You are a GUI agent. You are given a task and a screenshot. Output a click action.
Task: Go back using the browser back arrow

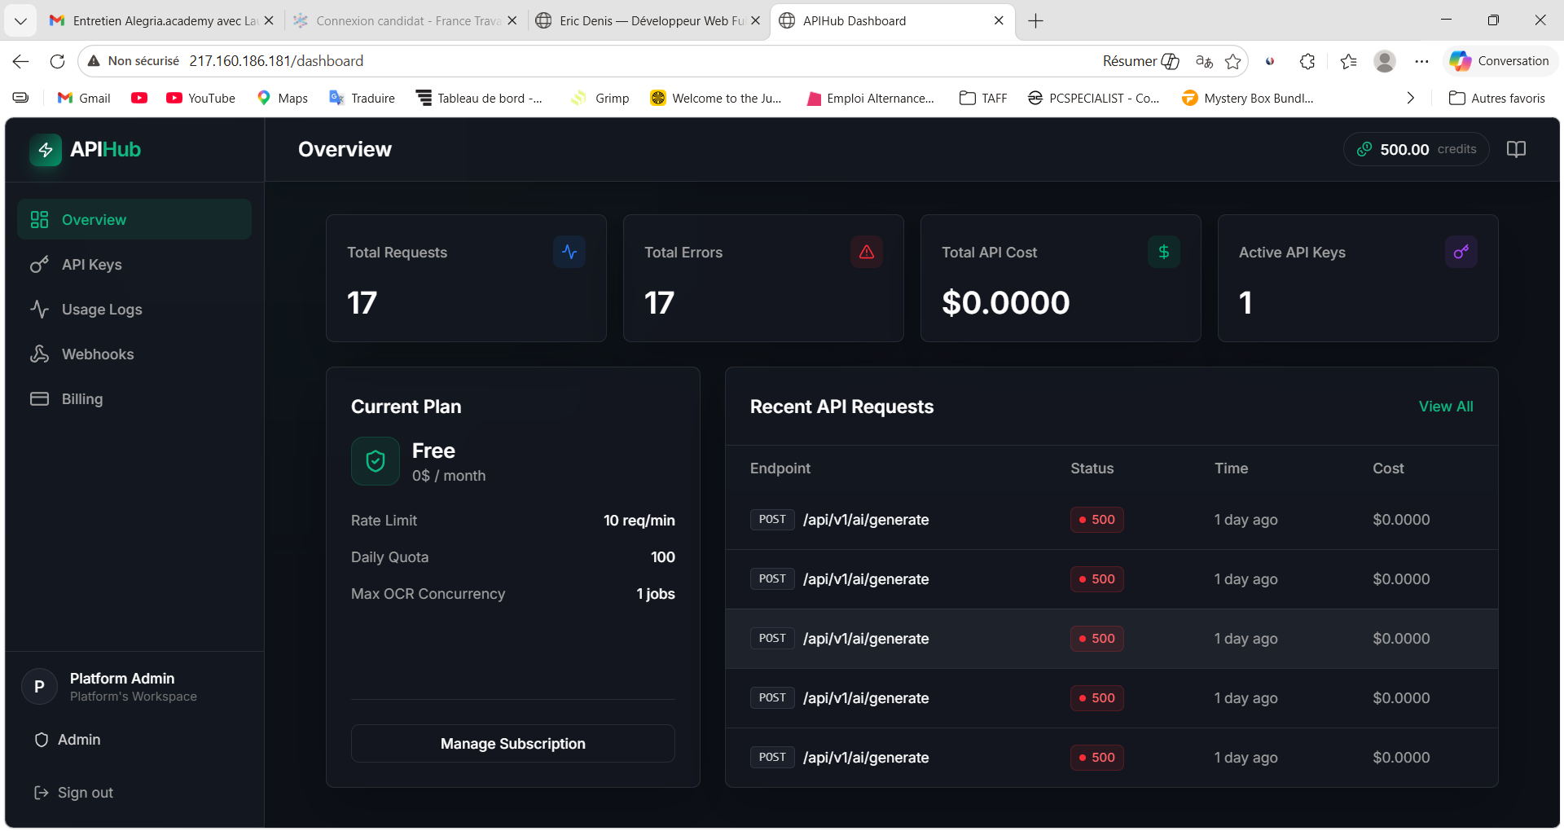(x=21, y=61)
